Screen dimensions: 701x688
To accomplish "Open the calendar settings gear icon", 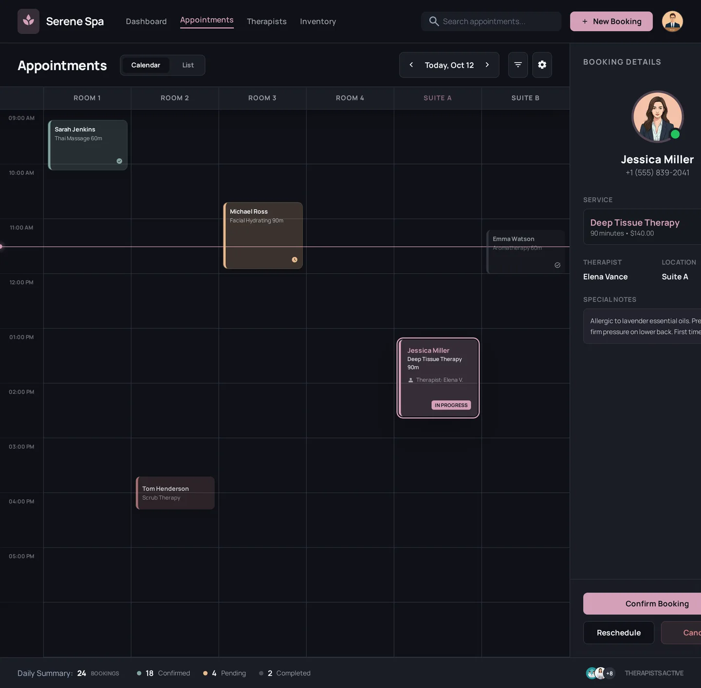I will (x=542, y=65).
